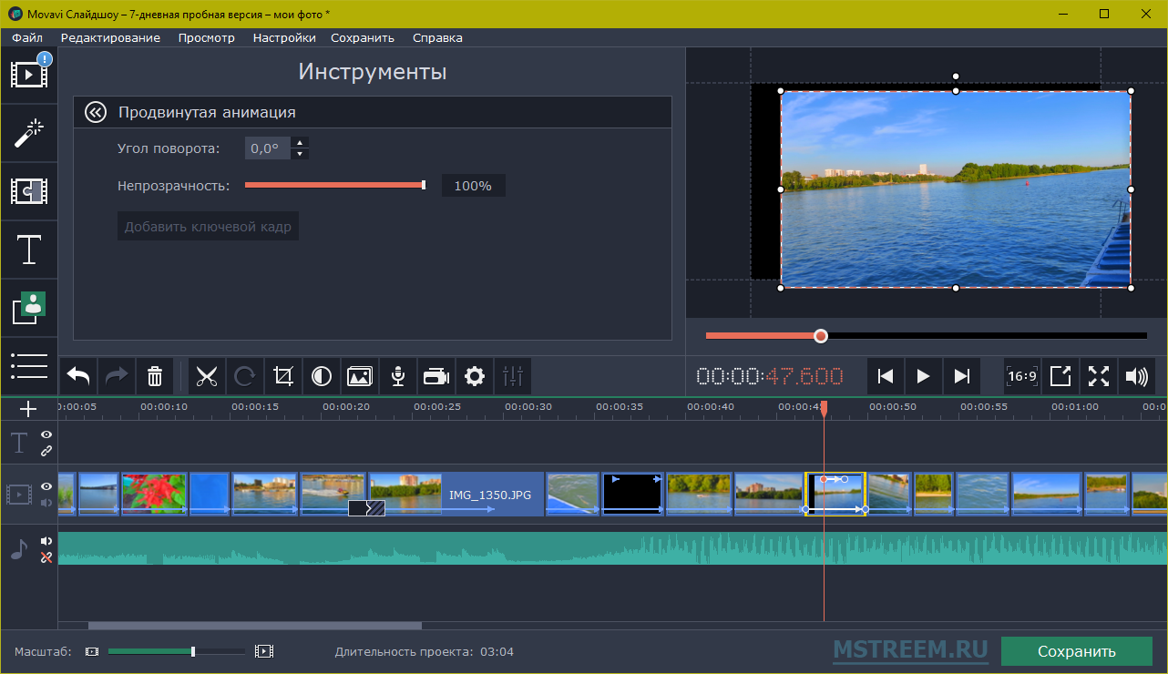The image size is (1168, 674).
Task: Click the audio waveform clip
Action: [612, 548]
